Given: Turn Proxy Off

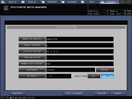Looking at the screenshot, I should [107, 76].
